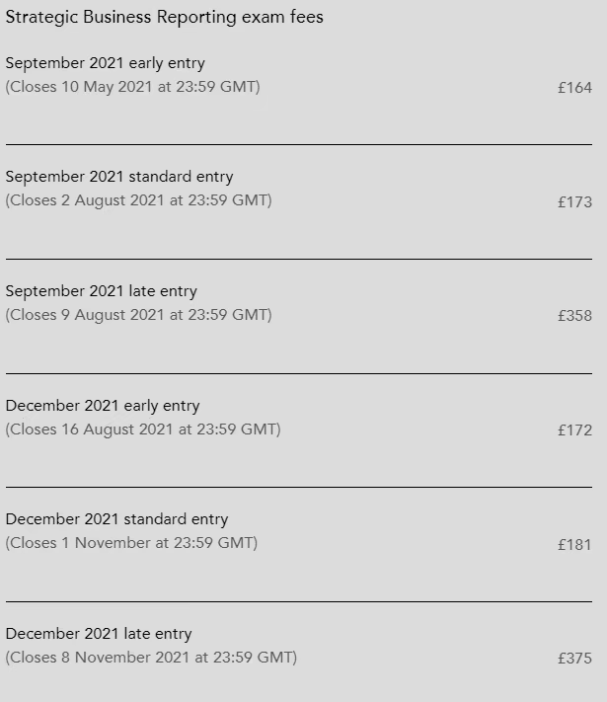Click the closes 10 May 2021 deadline text
Screen dimensions: 607x702
coord(132,87)
